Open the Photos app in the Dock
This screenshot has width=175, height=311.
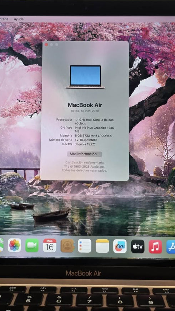(15, 245)
